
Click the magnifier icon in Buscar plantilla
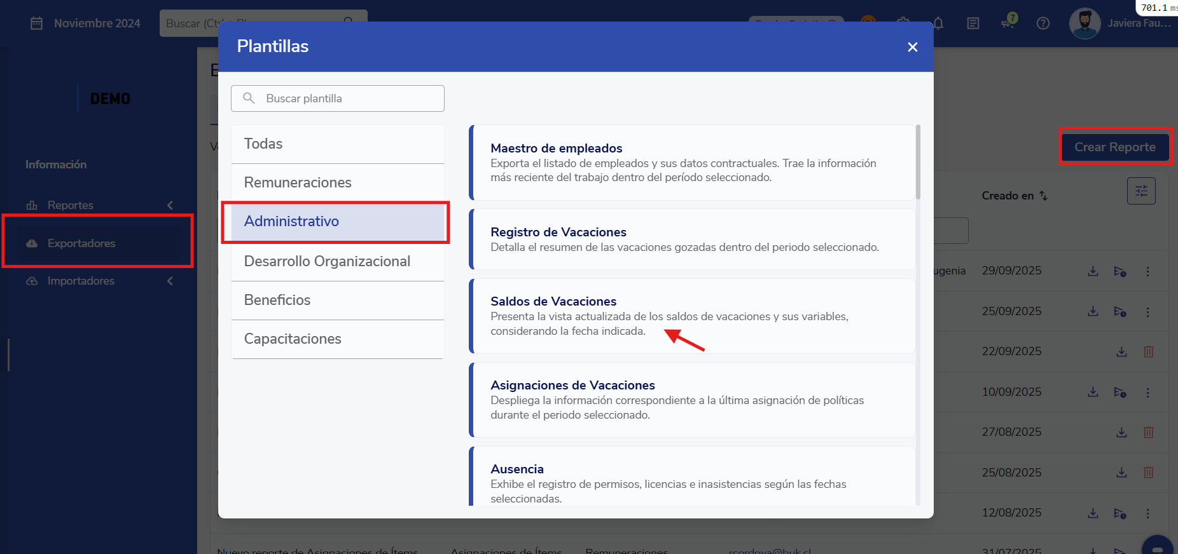(249, 98)
